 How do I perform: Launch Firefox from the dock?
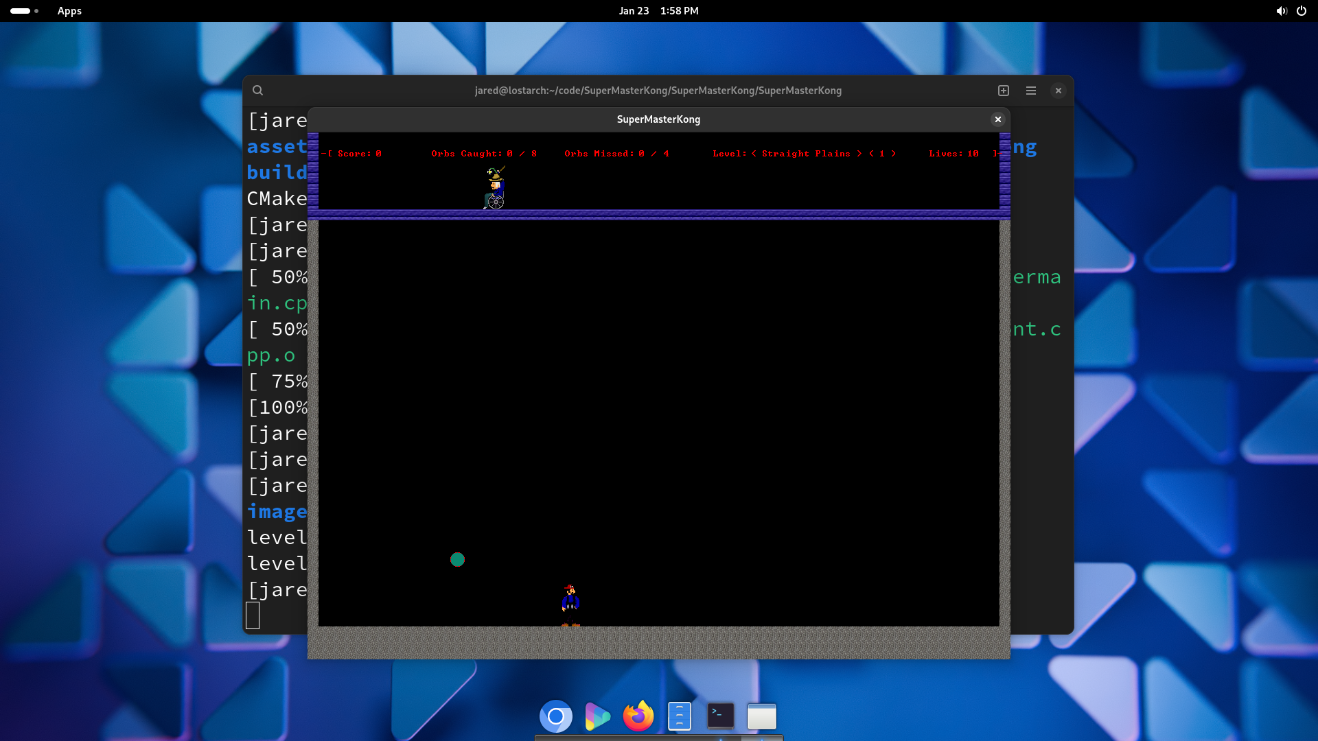point(638,716)
